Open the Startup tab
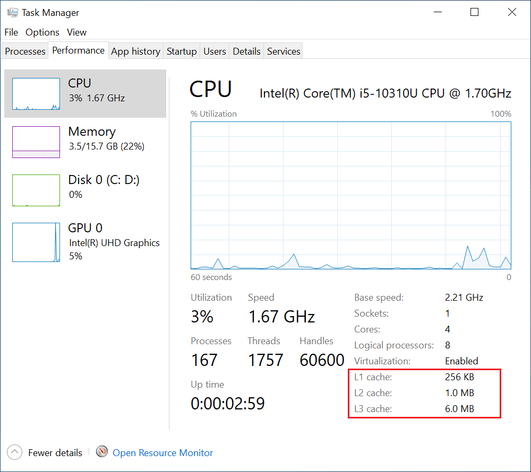The height and width of the screenshot is (472, 531). 181,51
